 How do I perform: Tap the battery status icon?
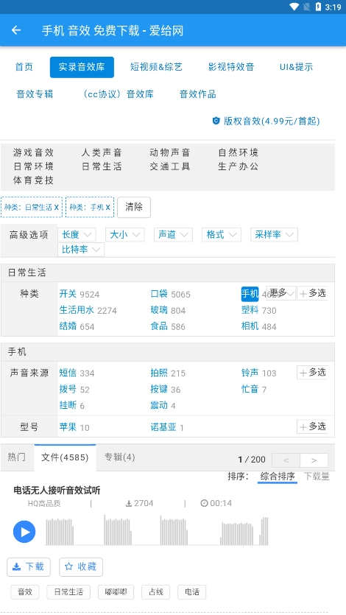tap(318, 7)
